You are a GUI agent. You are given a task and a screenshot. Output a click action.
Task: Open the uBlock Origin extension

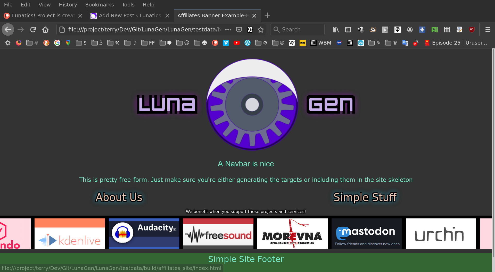coord(472,30)
